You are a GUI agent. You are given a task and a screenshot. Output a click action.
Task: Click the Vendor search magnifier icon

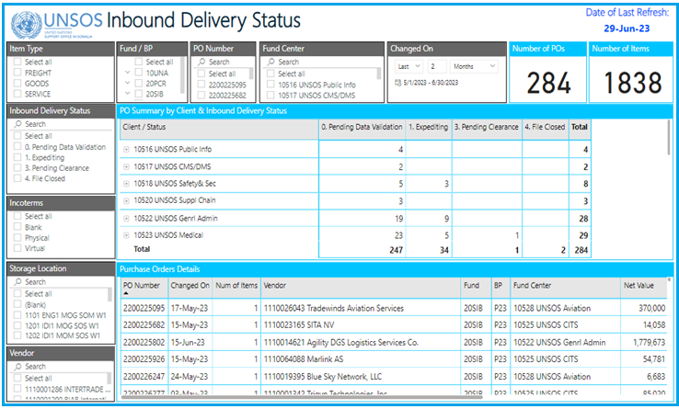tap(17, 366)
